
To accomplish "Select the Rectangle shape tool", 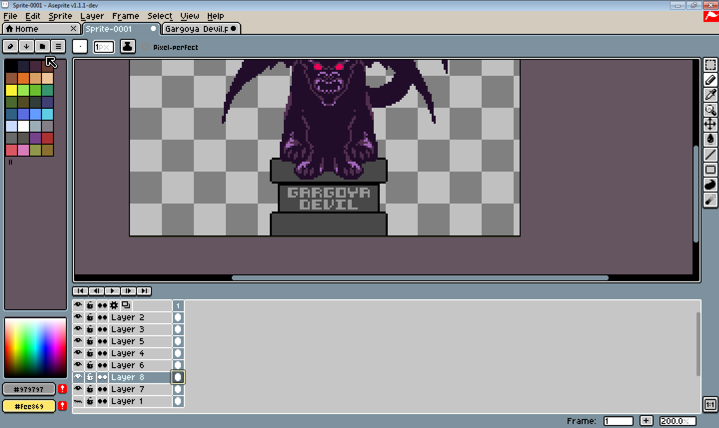I will tap(710, 170).
